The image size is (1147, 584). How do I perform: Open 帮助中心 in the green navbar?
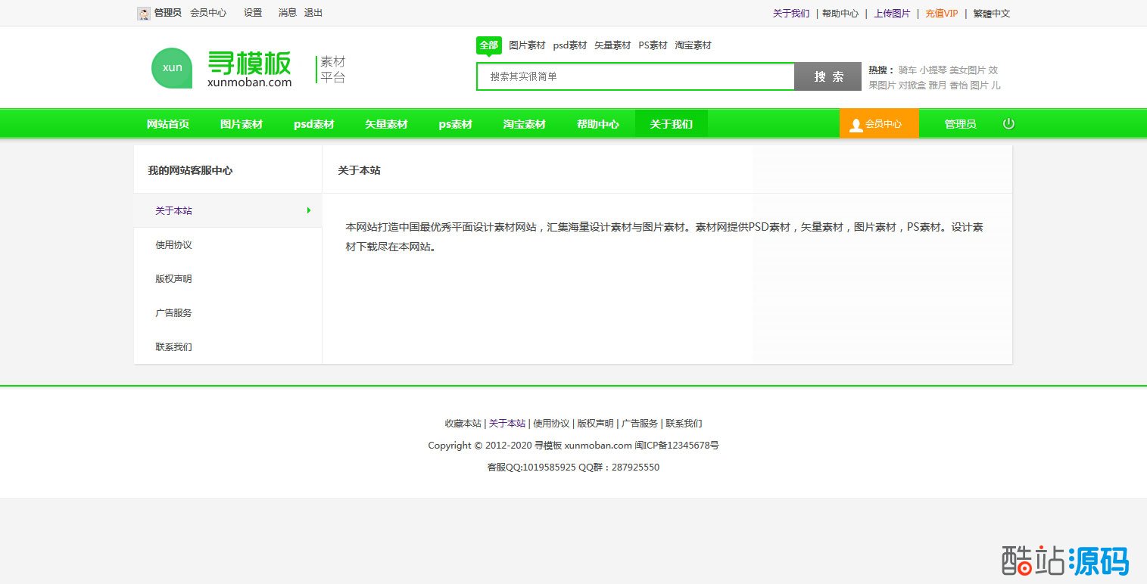click(x=597, y=124)
